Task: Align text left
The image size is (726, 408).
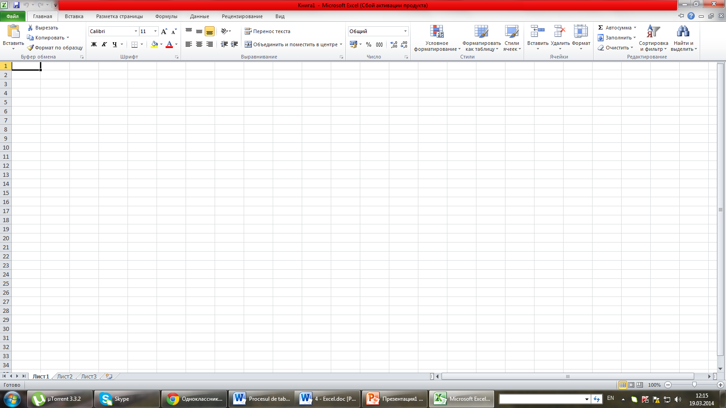Action: click(189, 44)
